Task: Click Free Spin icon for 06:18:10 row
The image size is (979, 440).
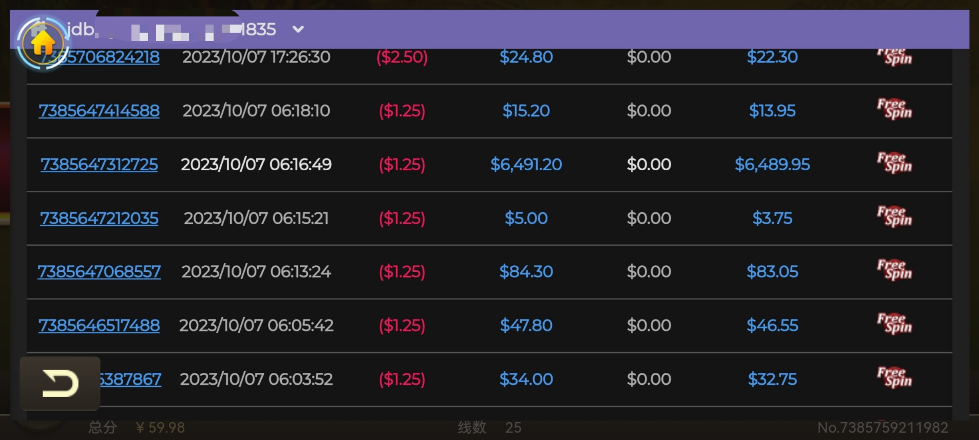Action: 894,109
